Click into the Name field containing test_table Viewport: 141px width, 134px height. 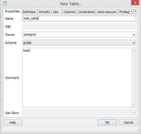pos(79,18)
